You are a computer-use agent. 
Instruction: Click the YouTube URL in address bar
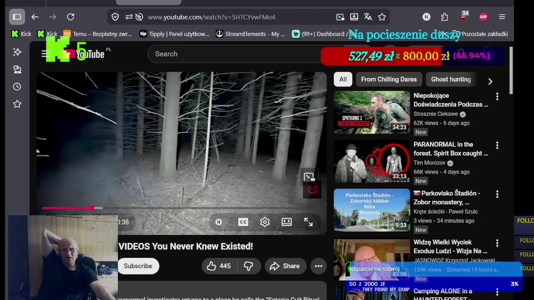click(x=211, y=17)
